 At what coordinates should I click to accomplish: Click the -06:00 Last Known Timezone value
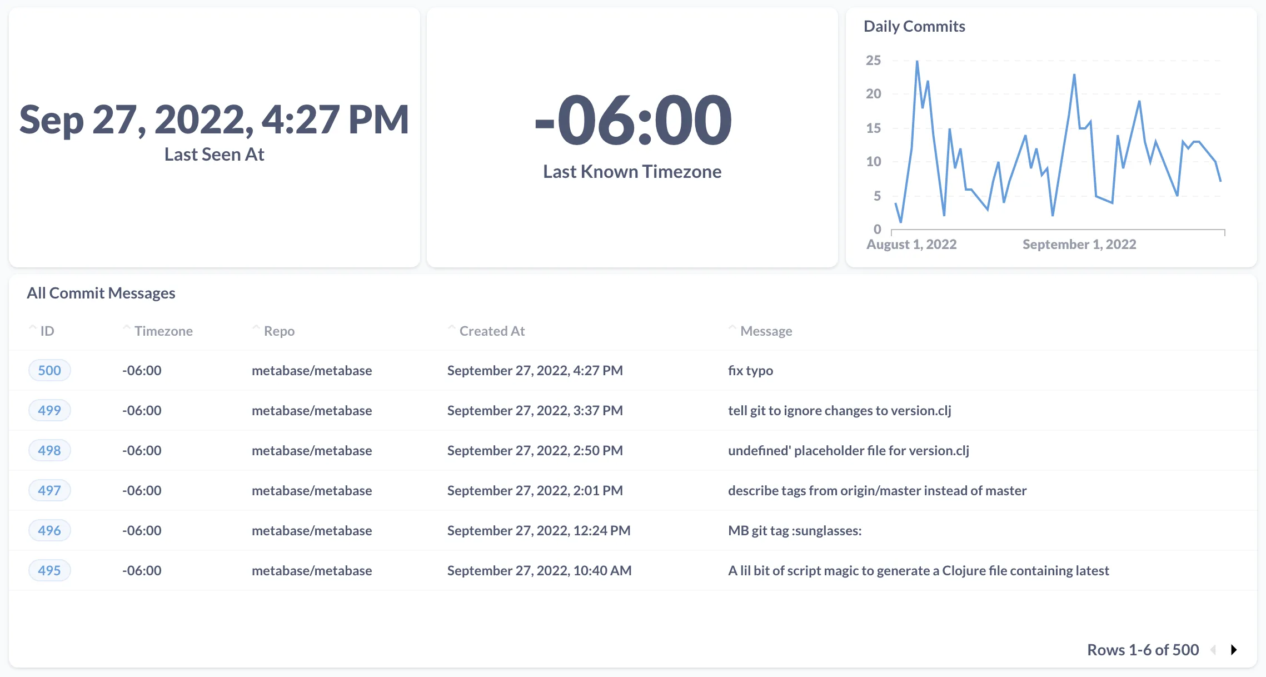(632, 120)
